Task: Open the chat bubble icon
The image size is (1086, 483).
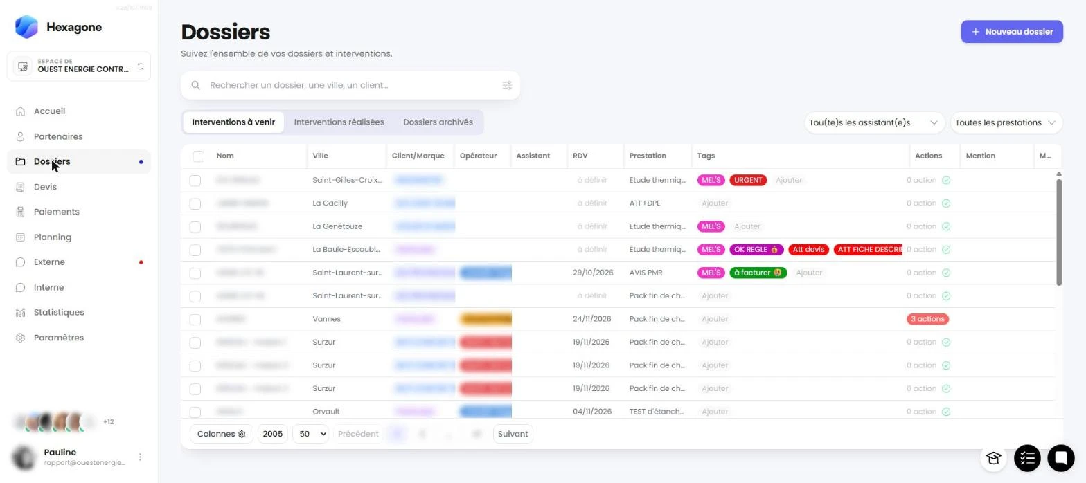Action: pyautogui.click(x=1060, y=458)
